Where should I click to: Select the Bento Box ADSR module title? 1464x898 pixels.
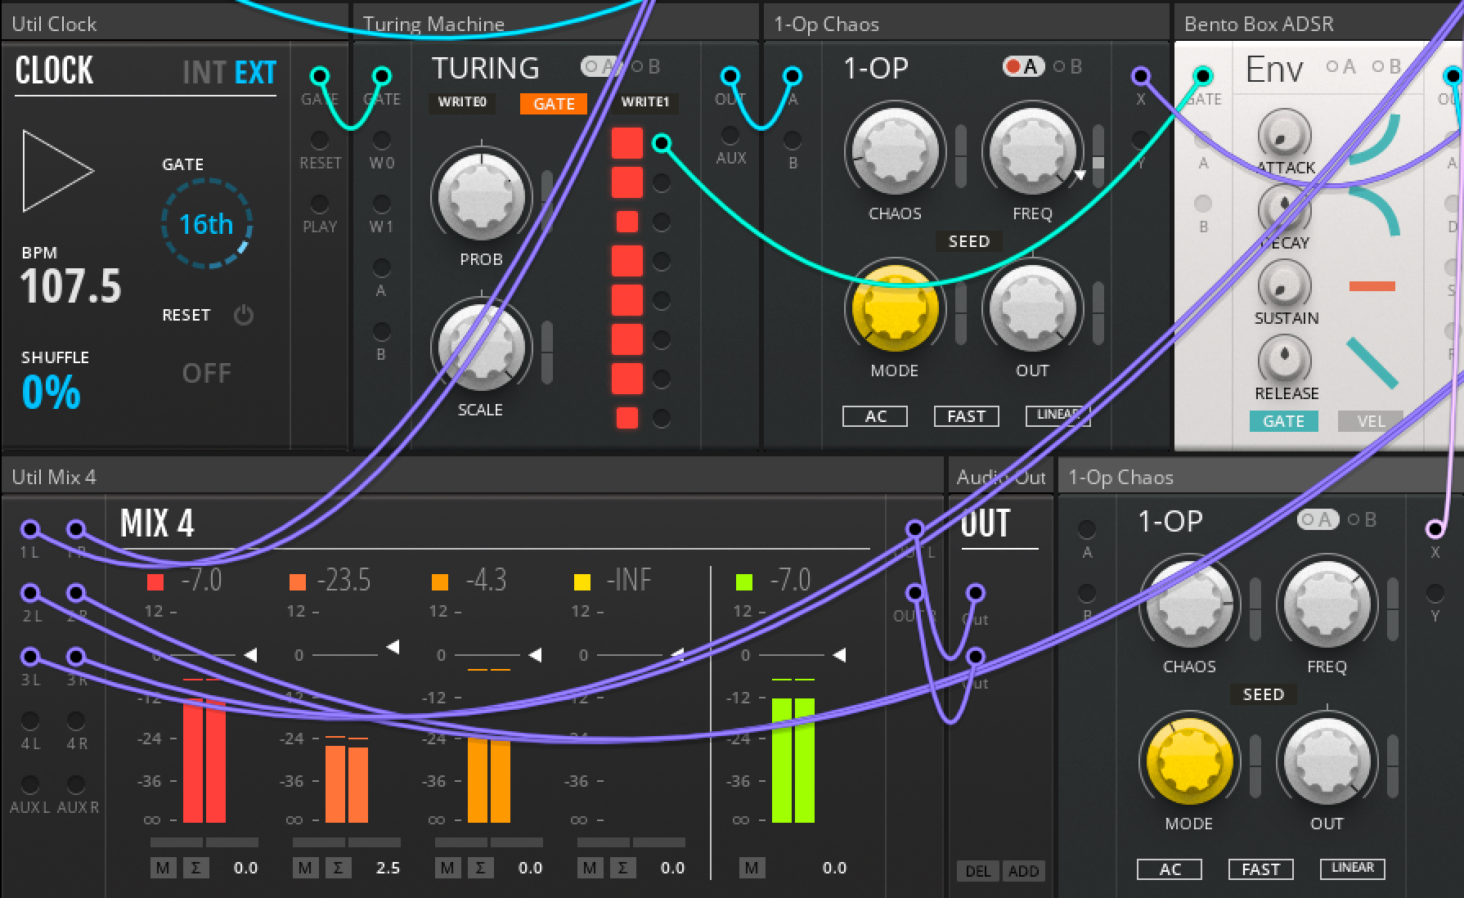coord(1258,24)
